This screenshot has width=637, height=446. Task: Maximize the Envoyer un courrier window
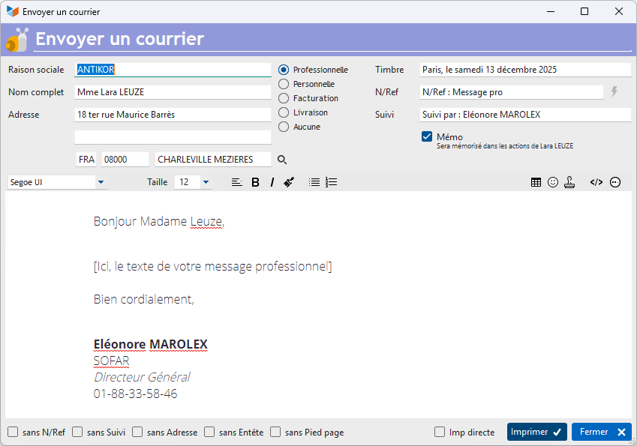584,11
